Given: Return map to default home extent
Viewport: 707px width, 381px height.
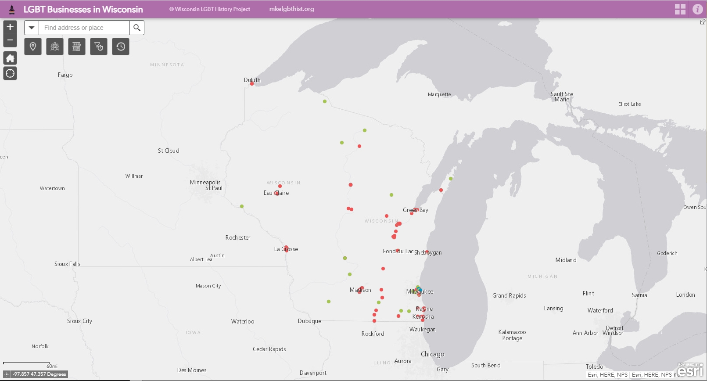Looking at the screenshot, I should [x=10, y=58].
